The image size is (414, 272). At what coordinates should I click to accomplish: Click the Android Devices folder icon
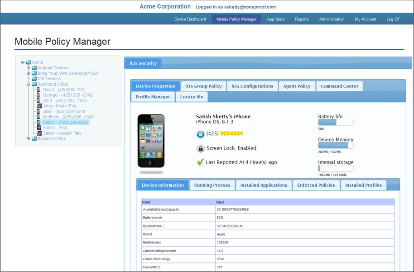(x=34, y=68)
